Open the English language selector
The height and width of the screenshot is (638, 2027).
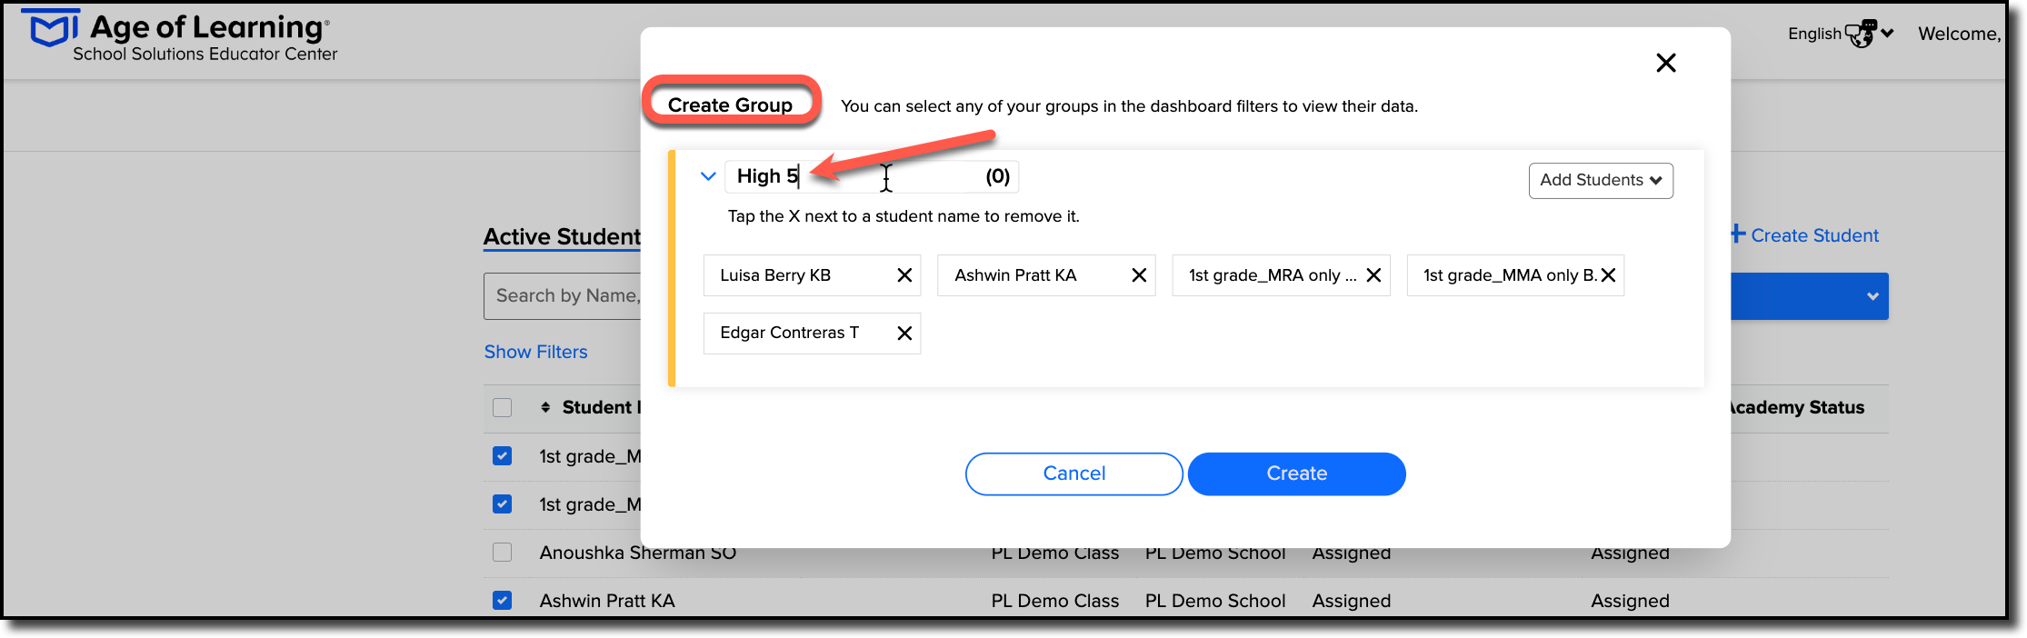[x=1841, y=34]
